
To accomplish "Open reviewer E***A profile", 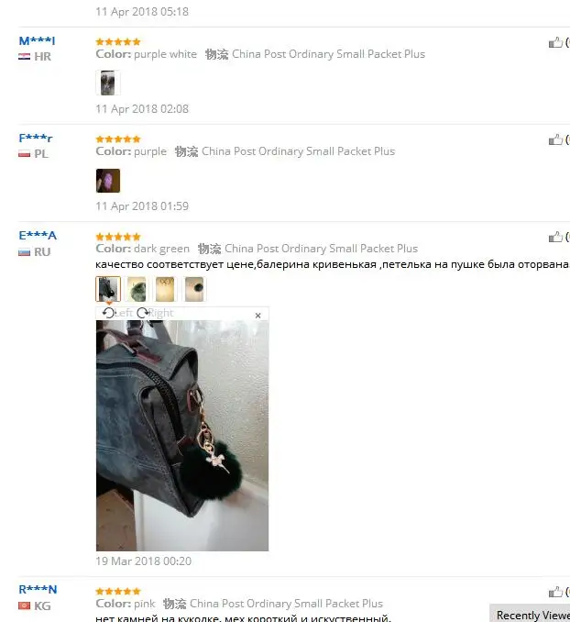I will [38, 235].
